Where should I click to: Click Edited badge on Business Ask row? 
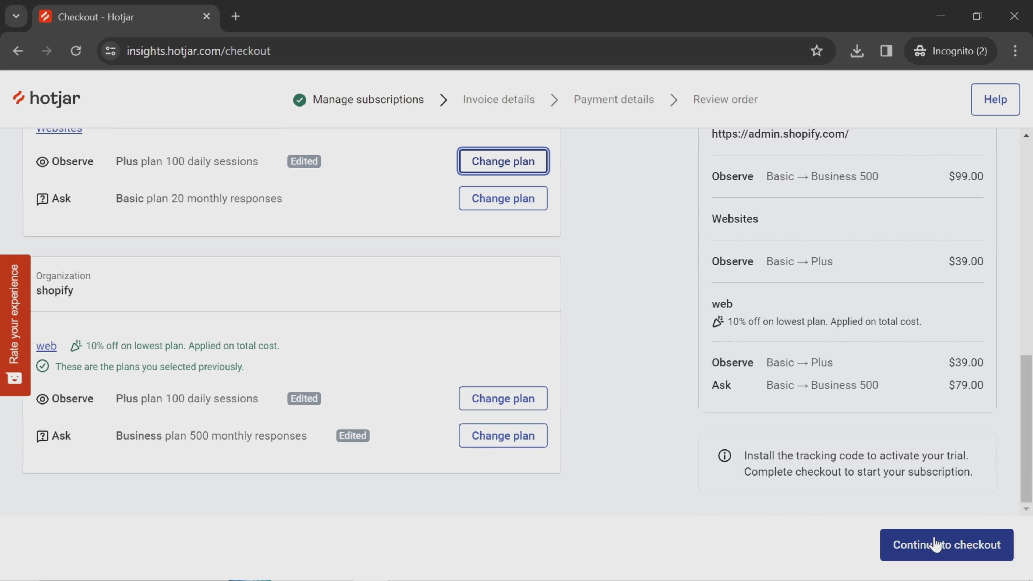tap(352, 435)
